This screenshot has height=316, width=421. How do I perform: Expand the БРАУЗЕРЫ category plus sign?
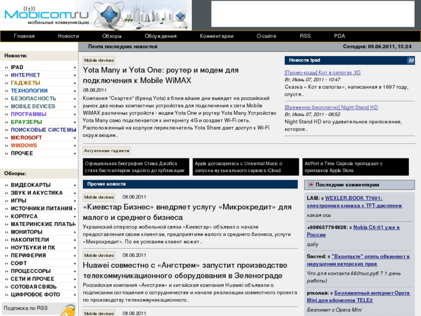75,122
